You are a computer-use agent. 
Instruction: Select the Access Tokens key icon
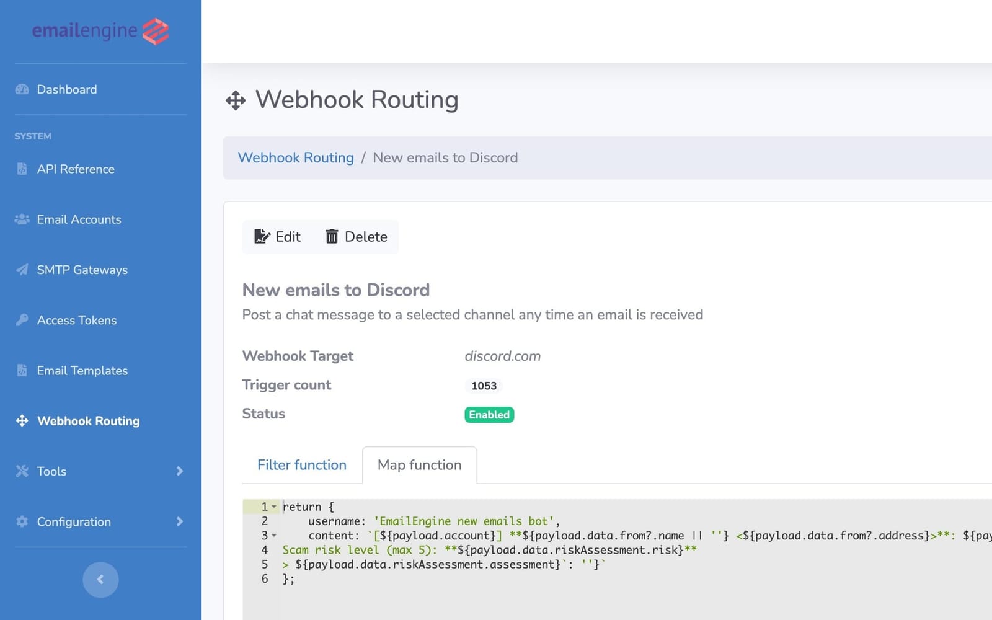[x=22, y=320]
